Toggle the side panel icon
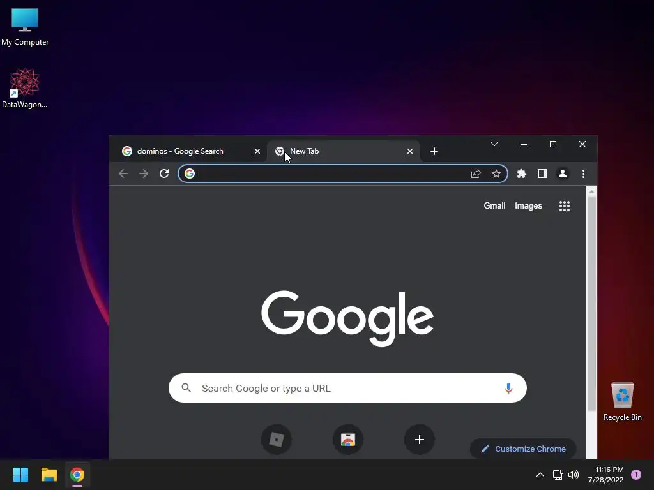The height and width of the screenshot is (490, 654). [x=542, y=174]
